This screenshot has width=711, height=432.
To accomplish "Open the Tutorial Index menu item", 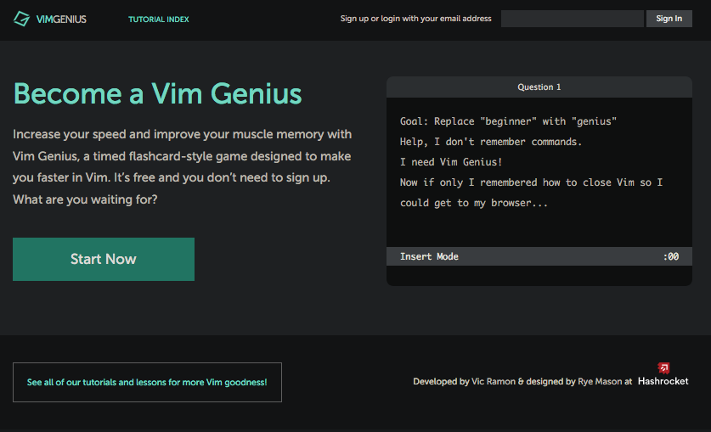I will coord(159,20).
